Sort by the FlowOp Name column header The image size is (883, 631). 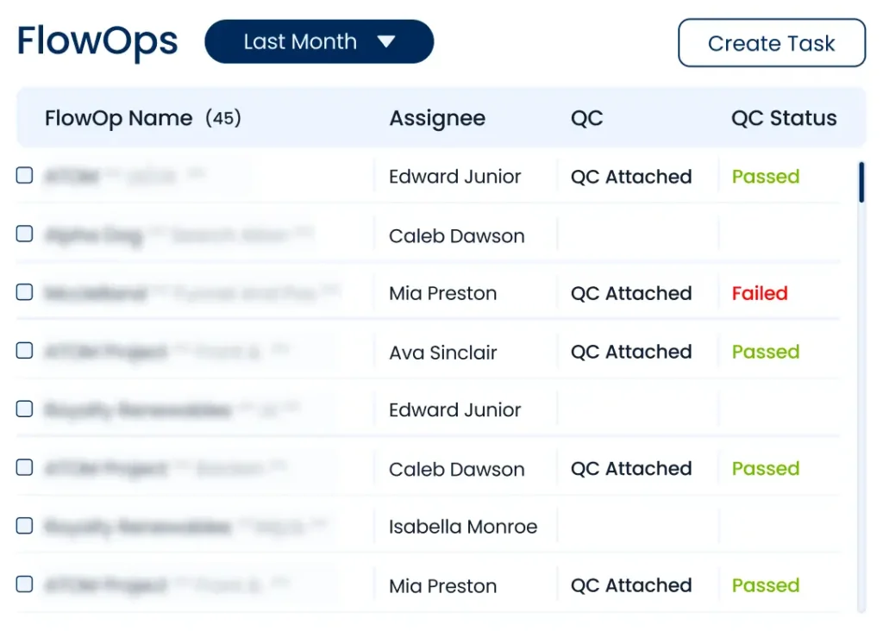point(118,118)
